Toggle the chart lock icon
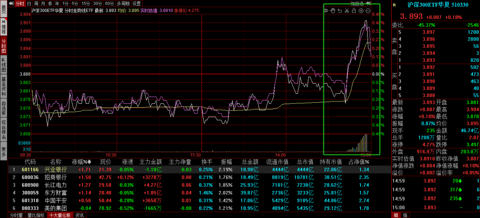 pos(354,10)
